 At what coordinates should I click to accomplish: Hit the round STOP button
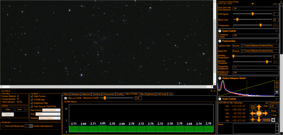(259, 114)
